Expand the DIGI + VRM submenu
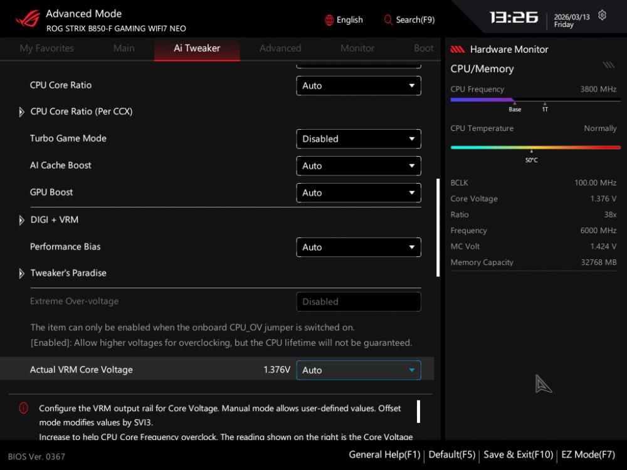This screenshot has width=627, height=470. 22,220
